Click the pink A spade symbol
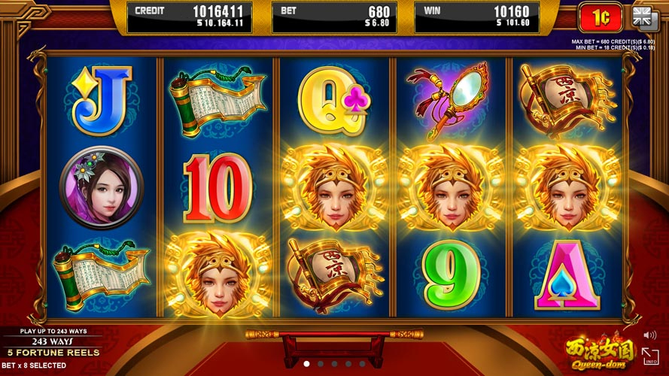 (567, 274)
